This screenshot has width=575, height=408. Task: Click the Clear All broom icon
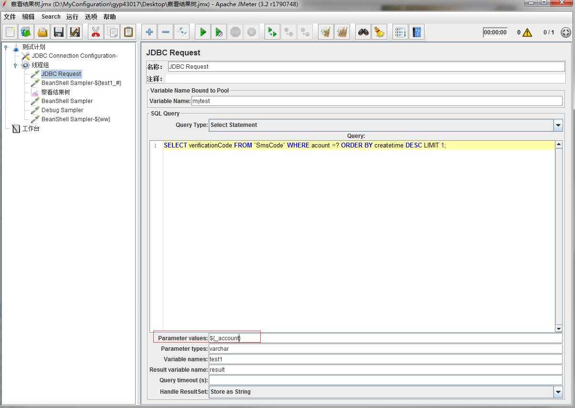(x=342, y=32)
